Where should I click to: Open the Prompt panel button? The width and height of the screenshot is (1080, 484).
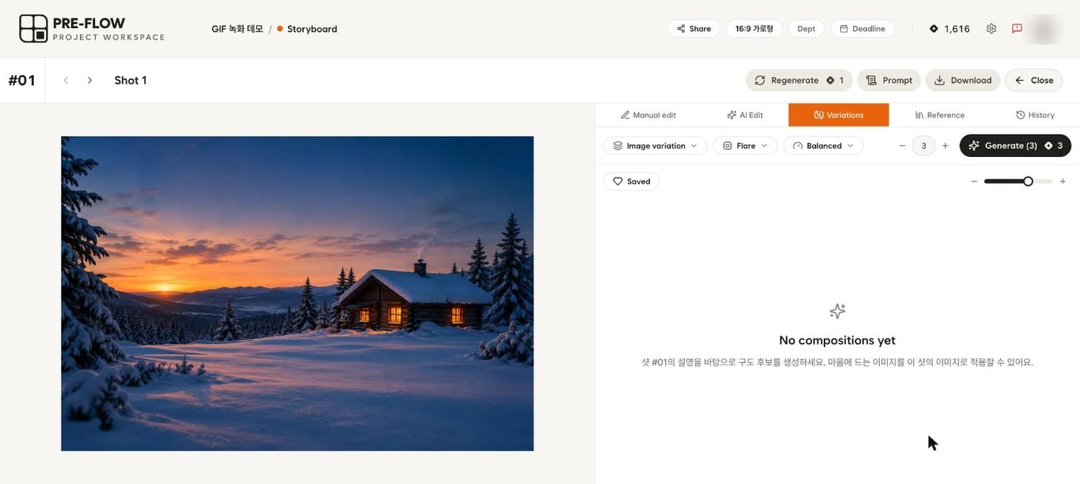[889, 80]
